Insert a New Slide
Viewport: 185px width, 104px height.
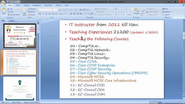[x=25, y=12]
